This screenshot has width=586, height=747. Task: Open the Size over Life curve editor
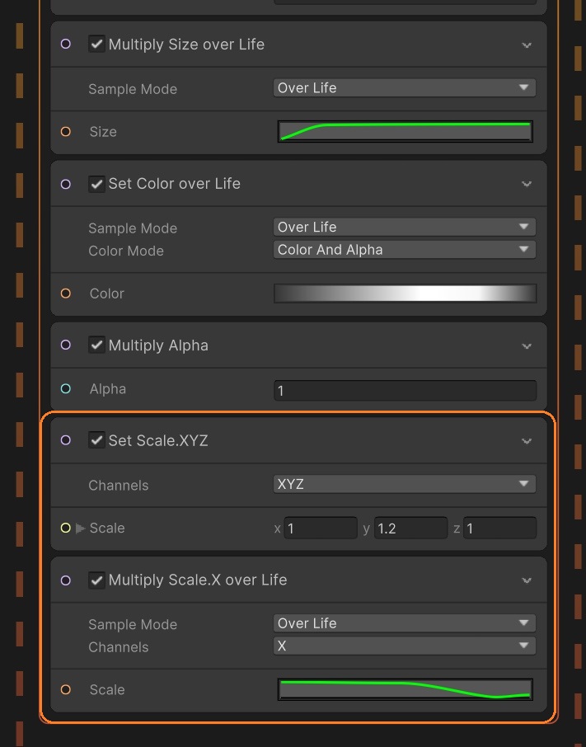point(405,132)
